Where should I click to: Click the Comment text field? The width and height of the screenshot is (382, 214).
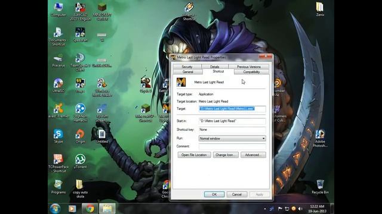(232, 146)
